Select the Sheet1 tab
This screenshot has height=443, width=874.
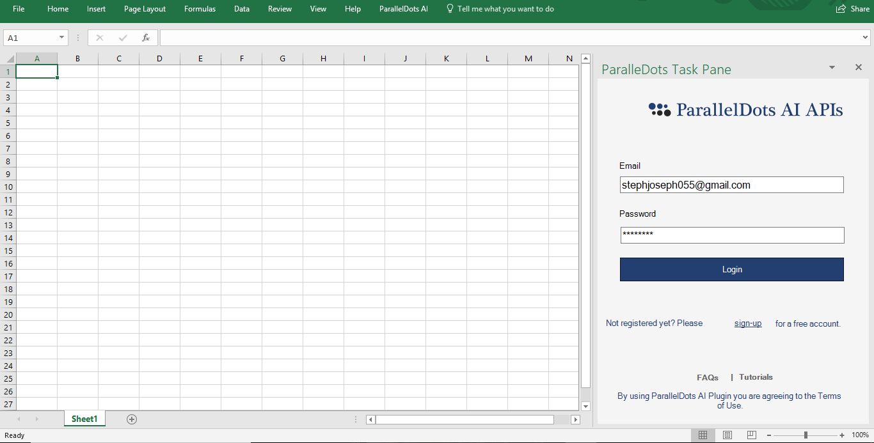(84, 419)
